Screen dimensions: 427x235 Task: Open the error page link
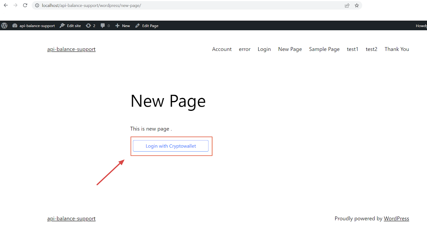(x=245, y=49)
